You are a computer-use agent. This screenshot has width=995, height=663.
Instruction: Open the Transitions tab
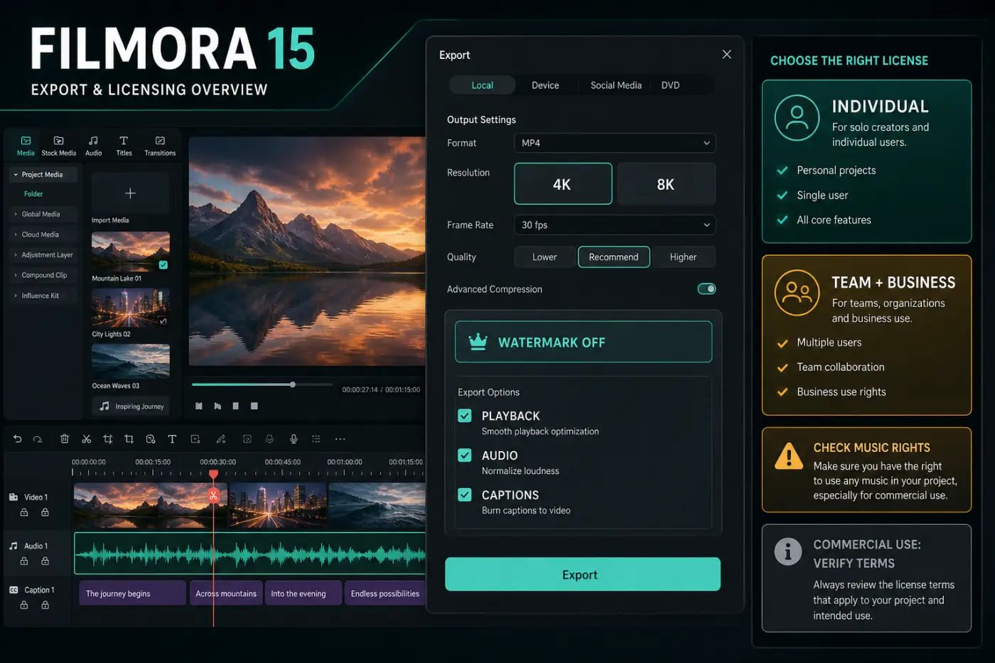160,146
